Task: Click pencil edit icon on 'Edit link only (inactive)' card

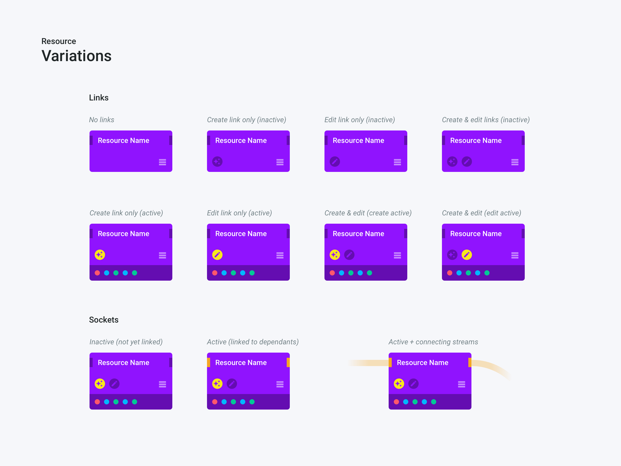Action: tap(335, 162)
